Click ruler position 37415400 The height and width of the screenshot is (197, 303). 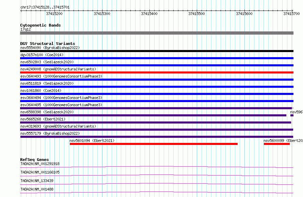(149, 14)
